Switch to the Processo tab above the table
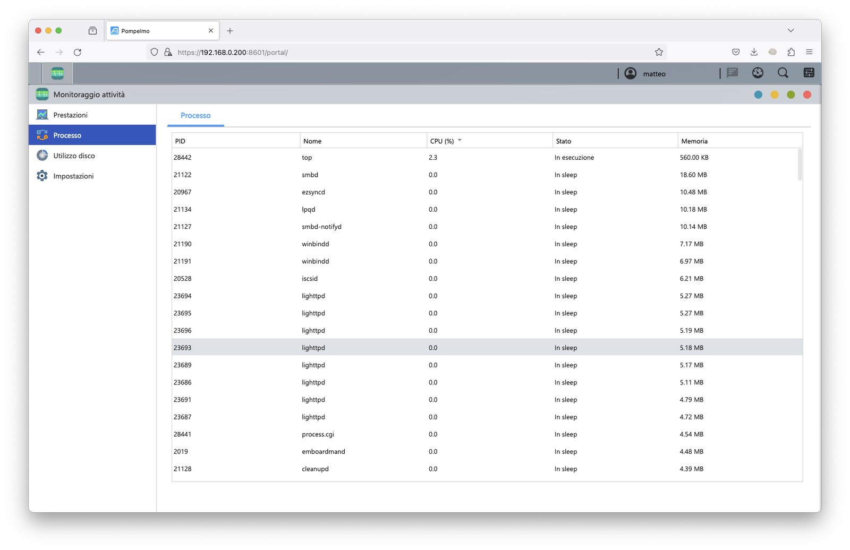850x550 pixels. (x=195, y=115)
